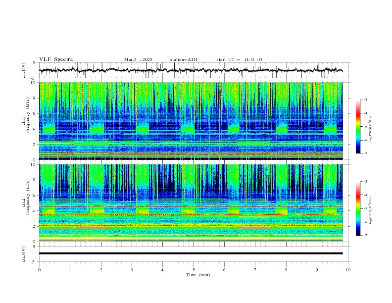Click the "-4" tick on ch.2 colorbar

[x=365, y=195]
